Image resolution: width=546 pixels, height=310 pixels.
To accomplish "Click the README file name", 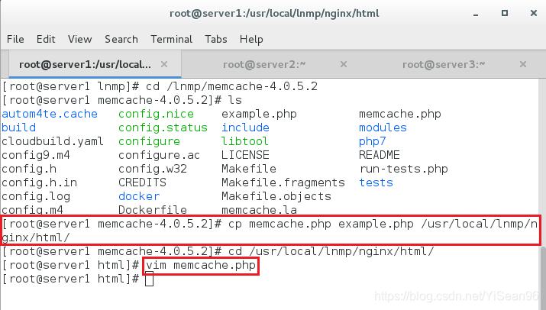I will click(380, 155).
